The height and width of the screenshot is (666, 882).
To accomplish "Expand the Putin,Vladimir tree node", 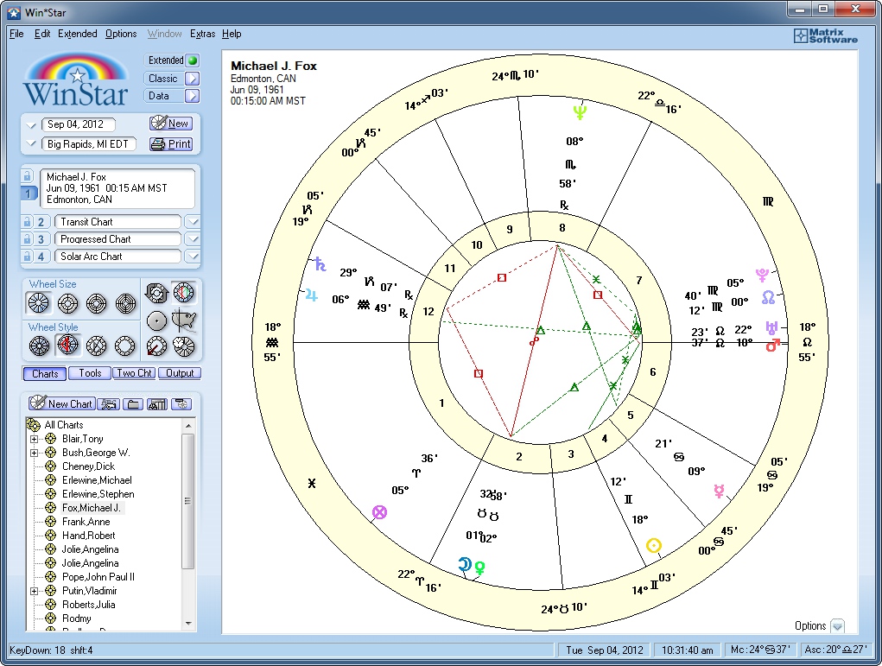I will point(35,591).
